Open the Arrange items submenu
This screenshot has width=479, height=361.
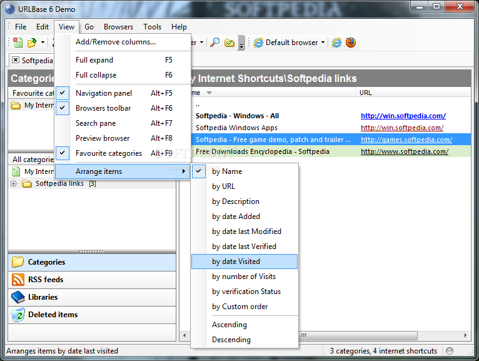click(122, 171)
